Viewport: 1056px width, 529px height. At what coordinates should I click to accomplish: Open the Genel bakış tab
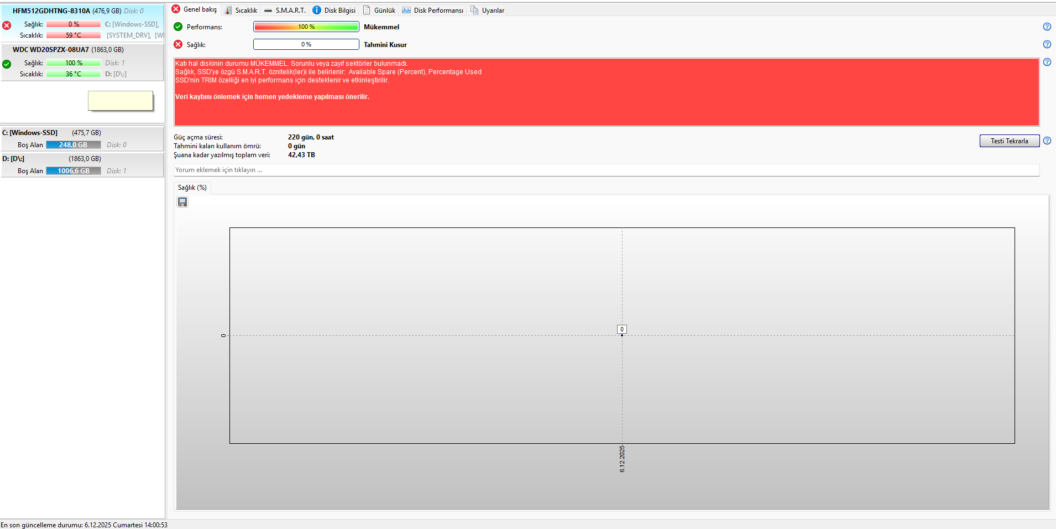pos(195,9)
